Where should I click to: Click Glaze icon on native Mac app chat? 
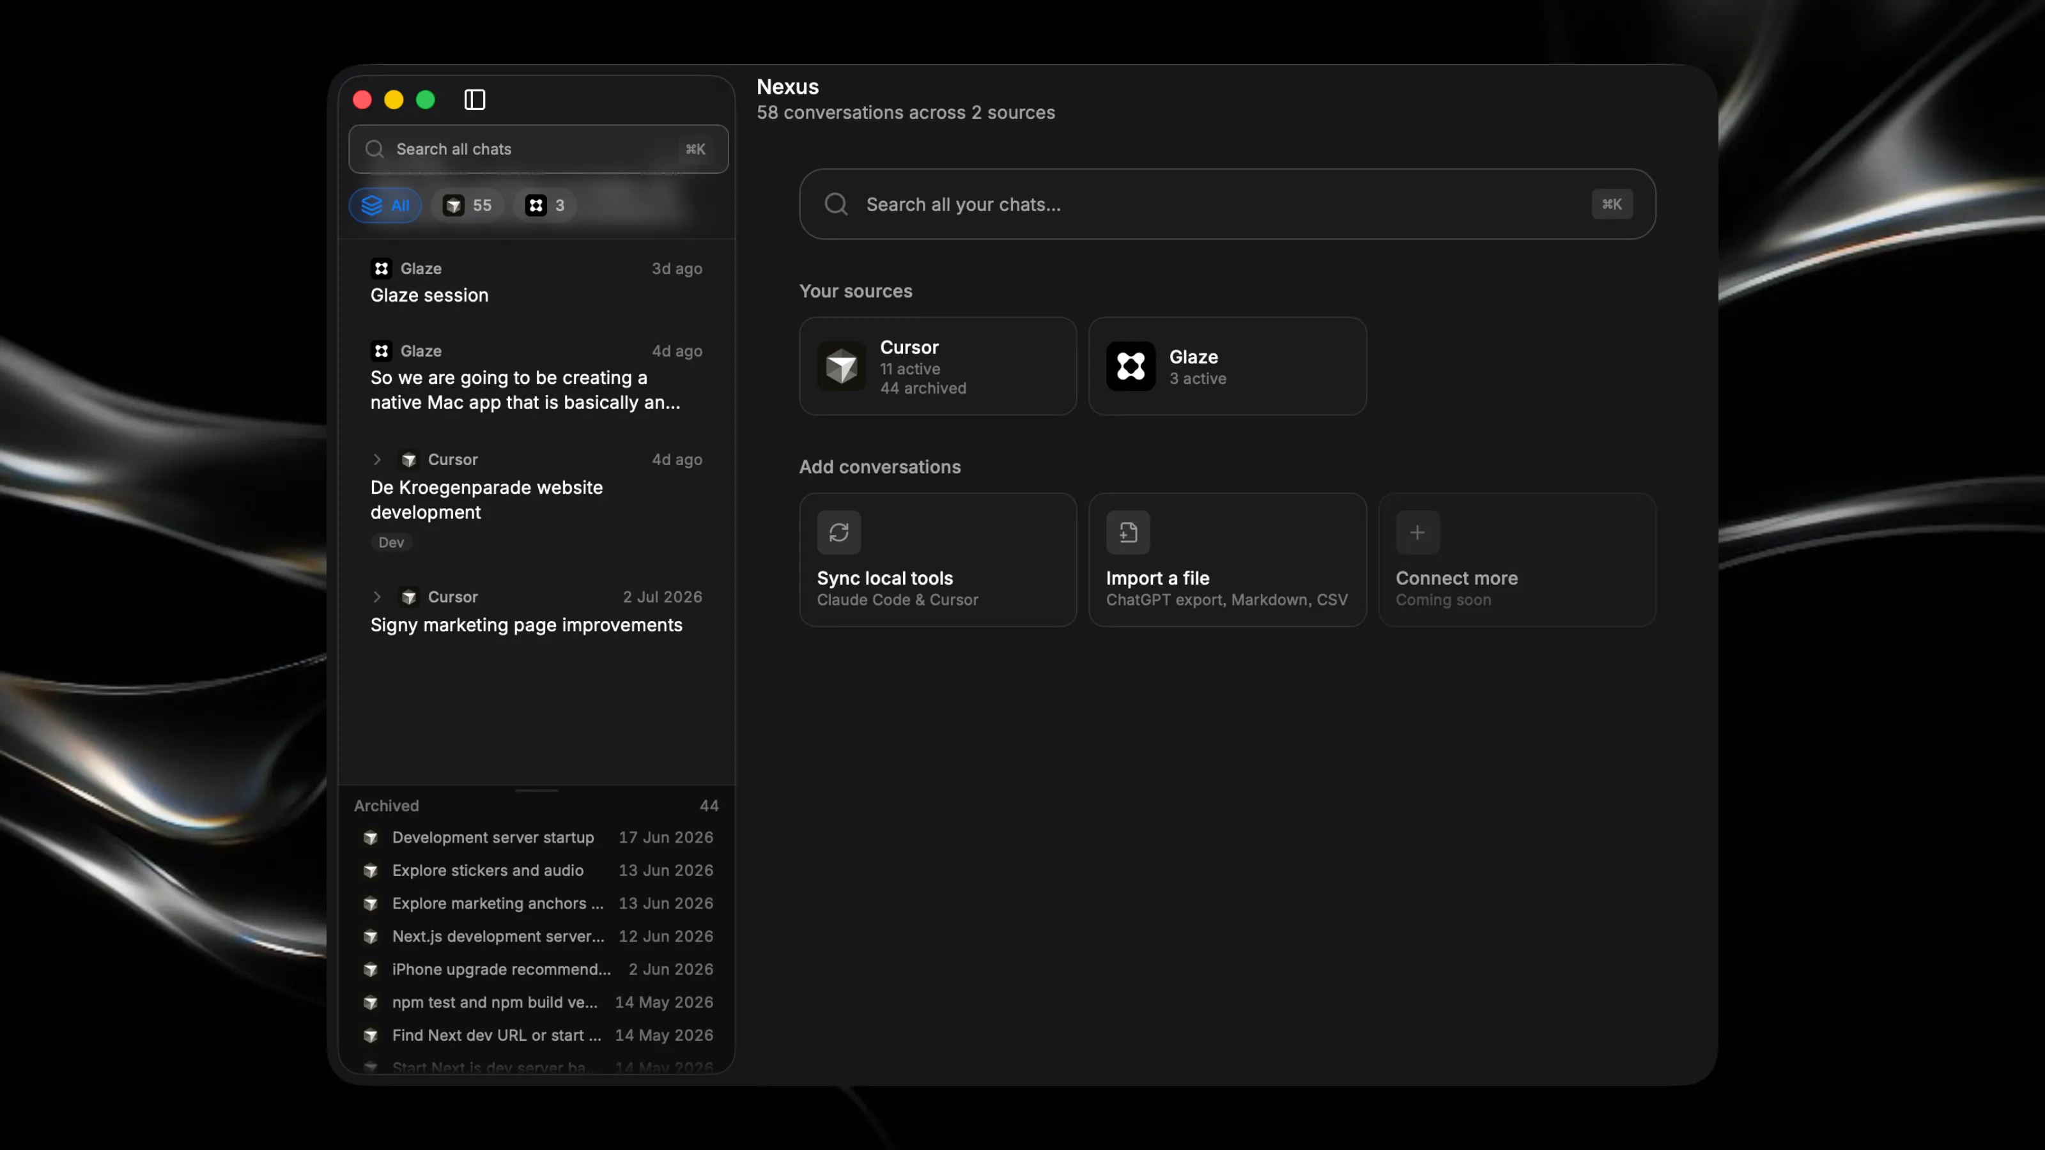(x=382, y=351)
